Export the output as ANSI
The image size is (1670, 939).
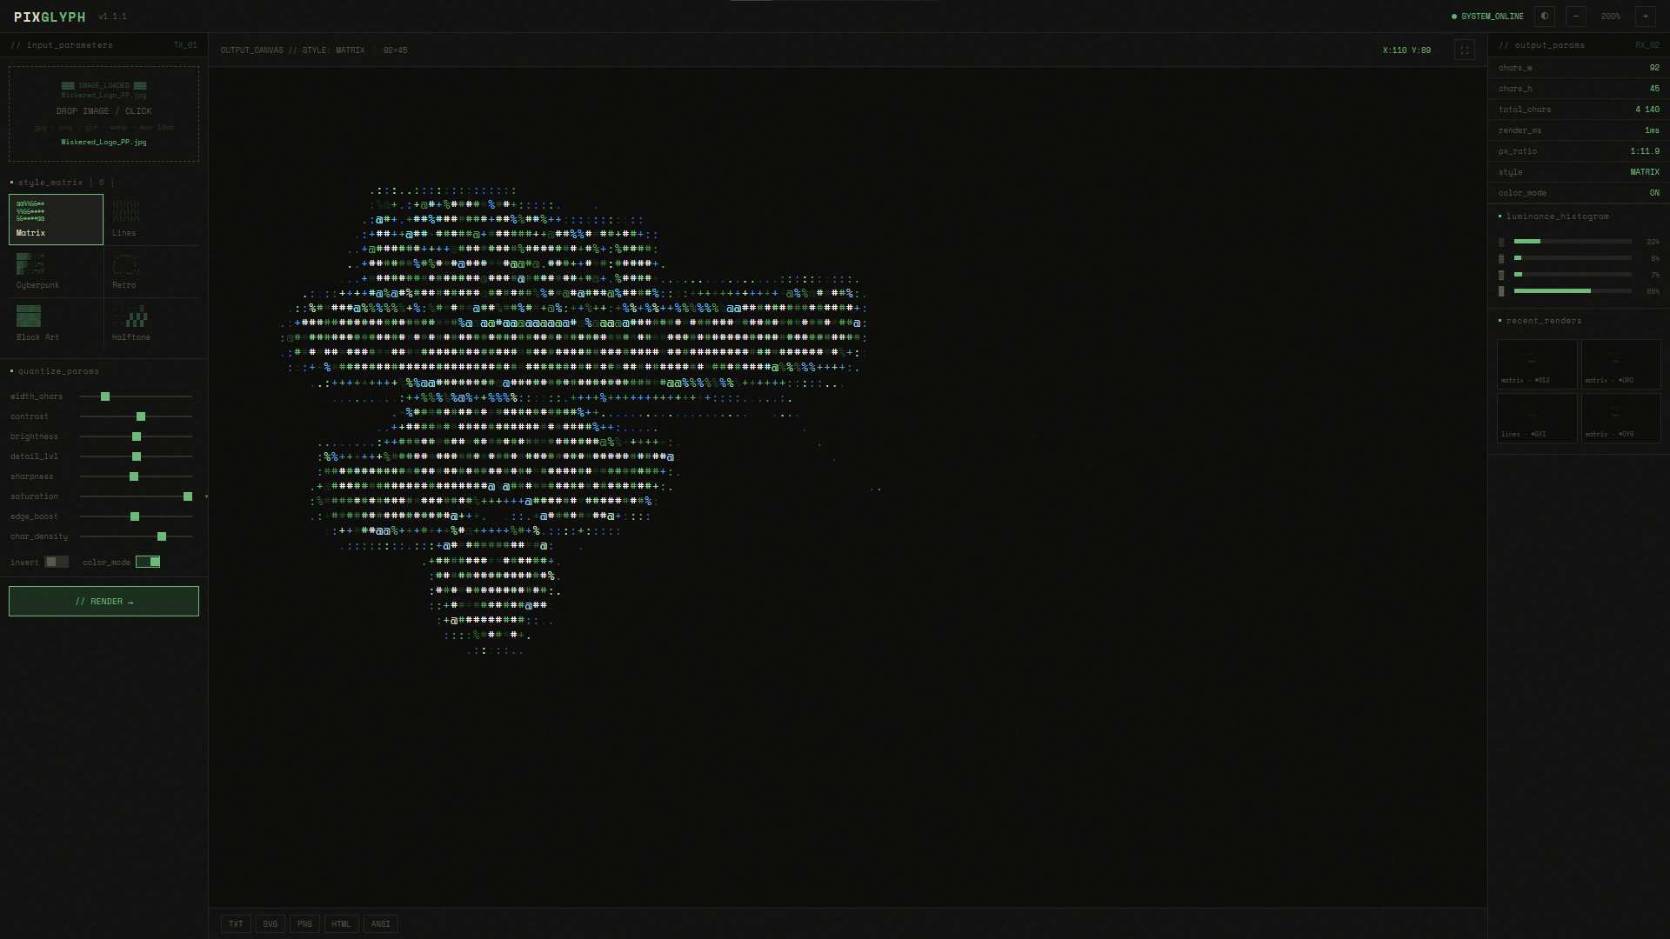point(381,924)
